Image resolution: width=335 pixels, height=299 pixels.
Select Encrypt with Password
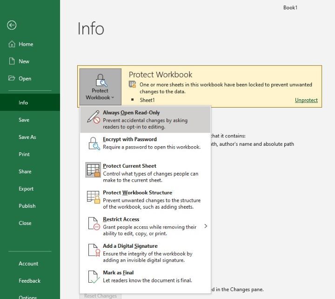[x=145, y=146]
